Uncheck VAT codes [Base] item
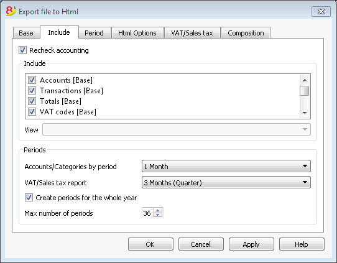The image size is (337, 263). [32, 112]
